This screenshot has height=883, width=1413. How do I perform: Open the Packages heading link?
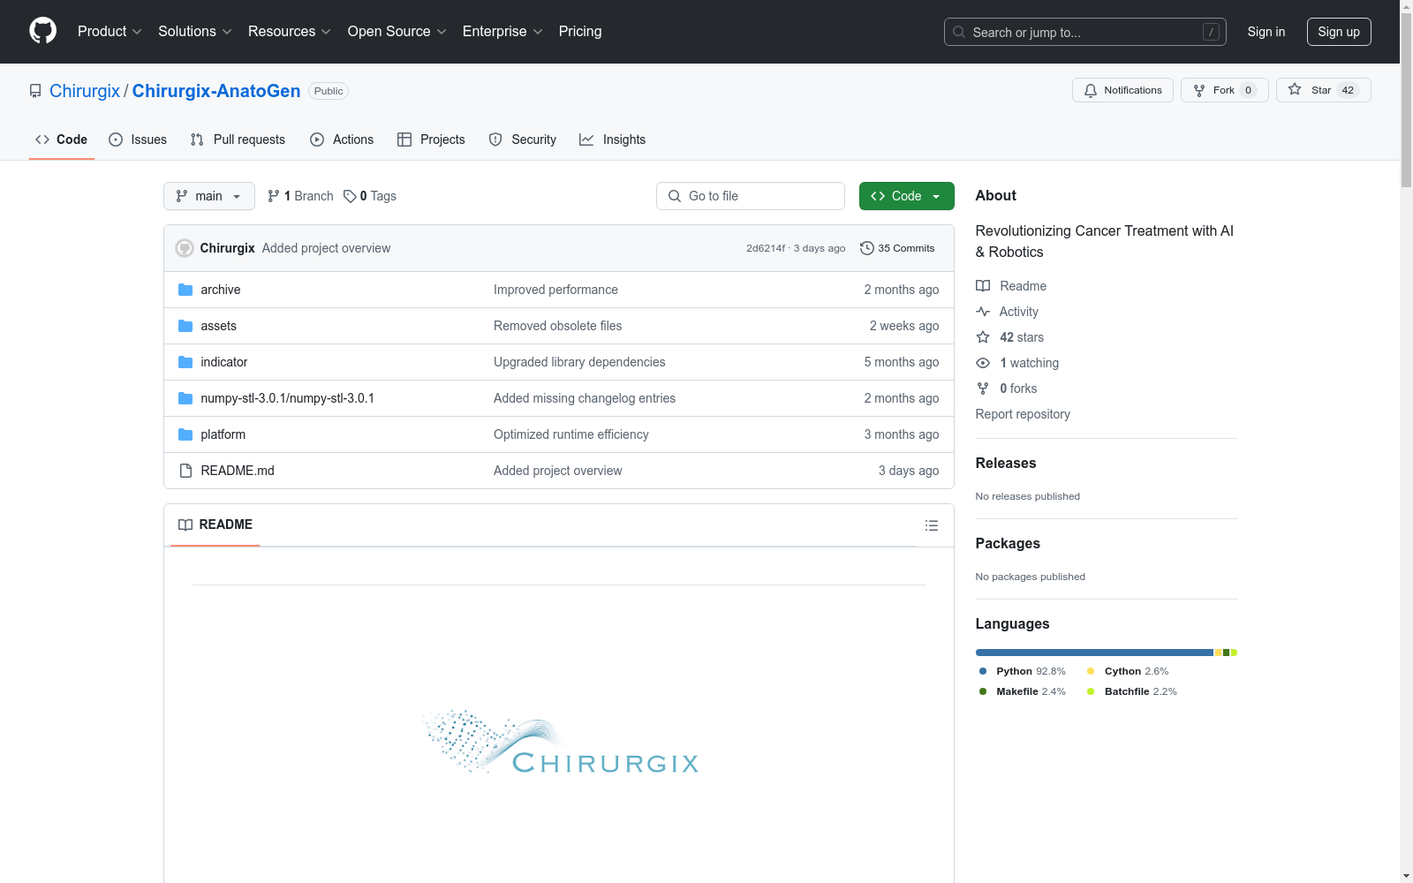1008,543
